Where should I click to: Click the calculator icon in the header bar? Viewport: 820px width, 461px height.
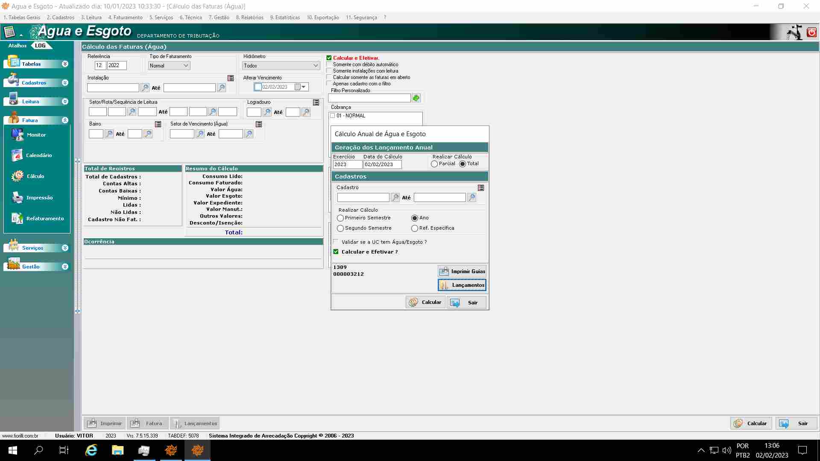(x=9, y=32)
